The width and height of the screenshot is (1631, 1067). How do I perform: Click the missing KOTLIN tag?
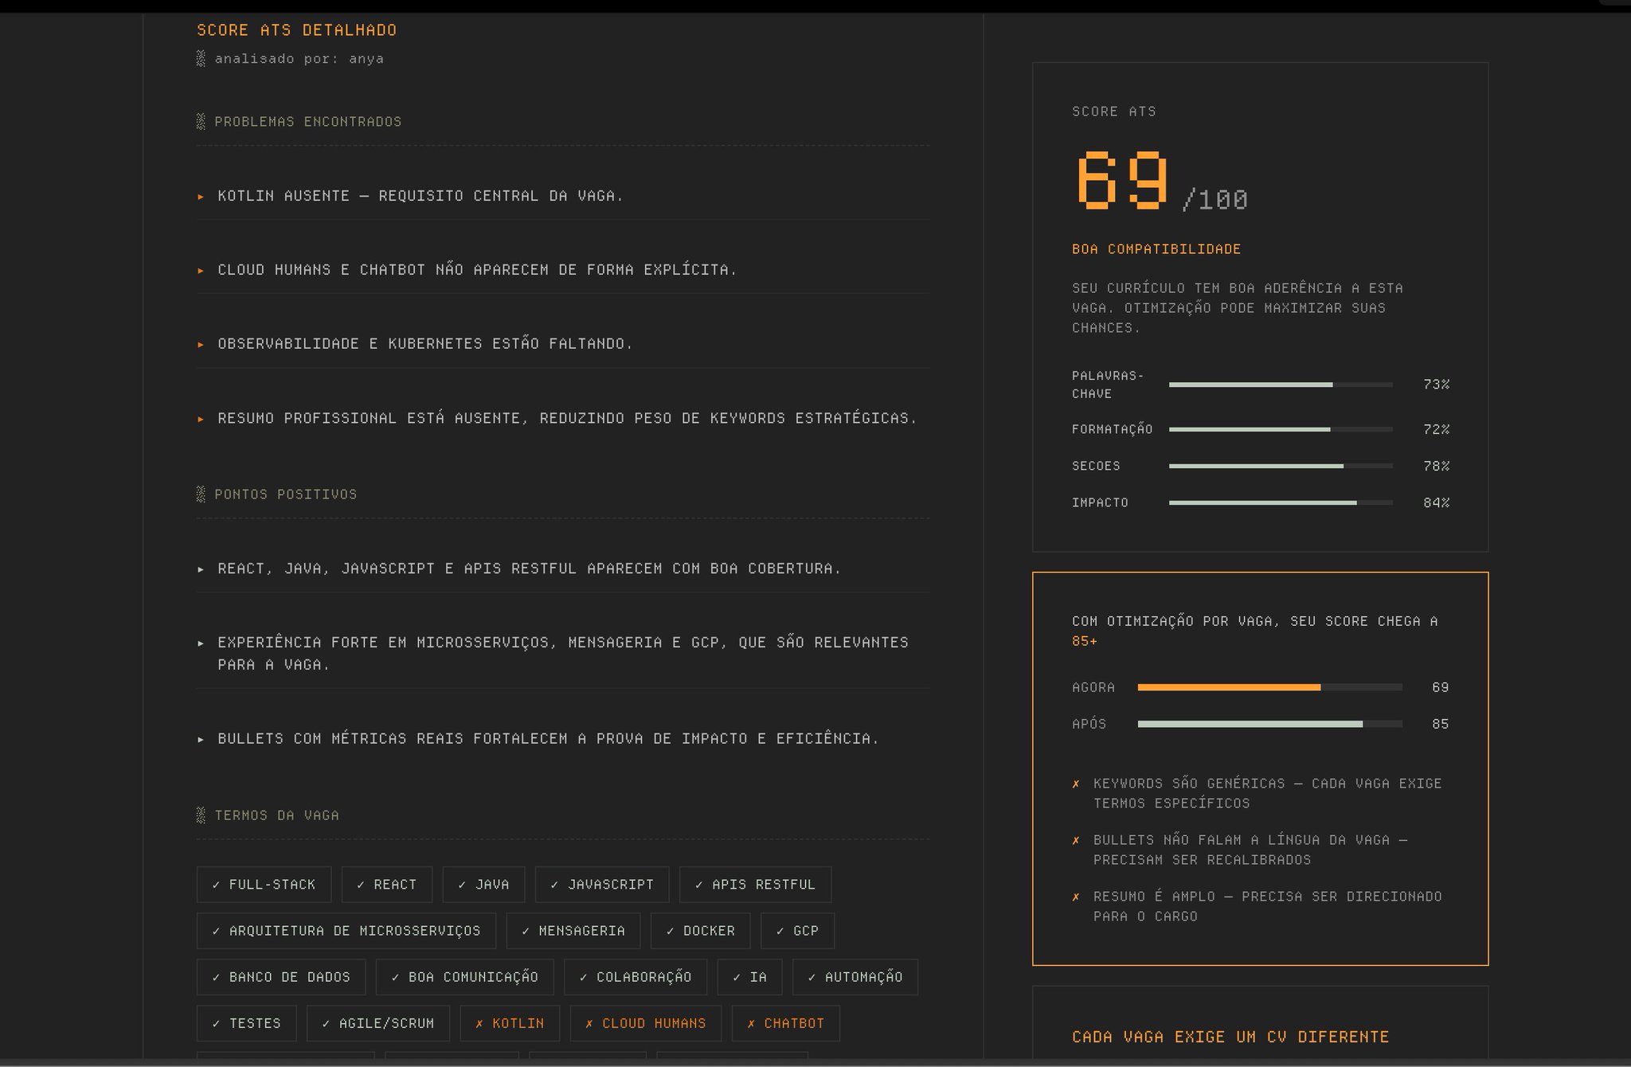click(x=510, y=1023)
